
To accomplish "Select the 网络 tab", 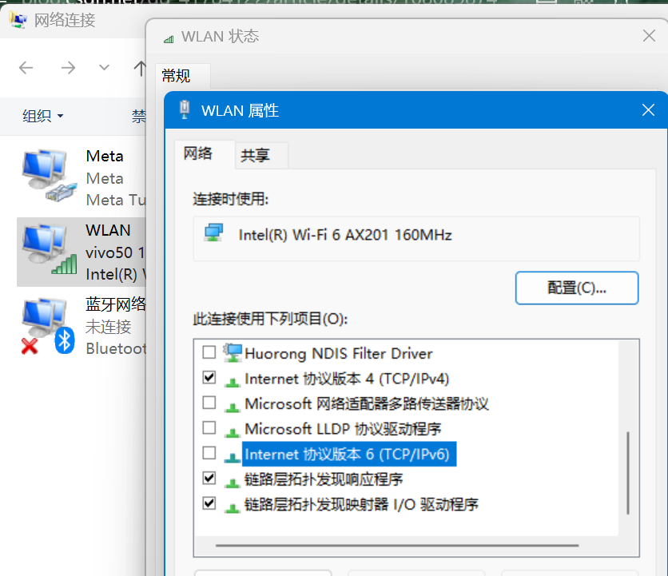I will pos(198,153).
